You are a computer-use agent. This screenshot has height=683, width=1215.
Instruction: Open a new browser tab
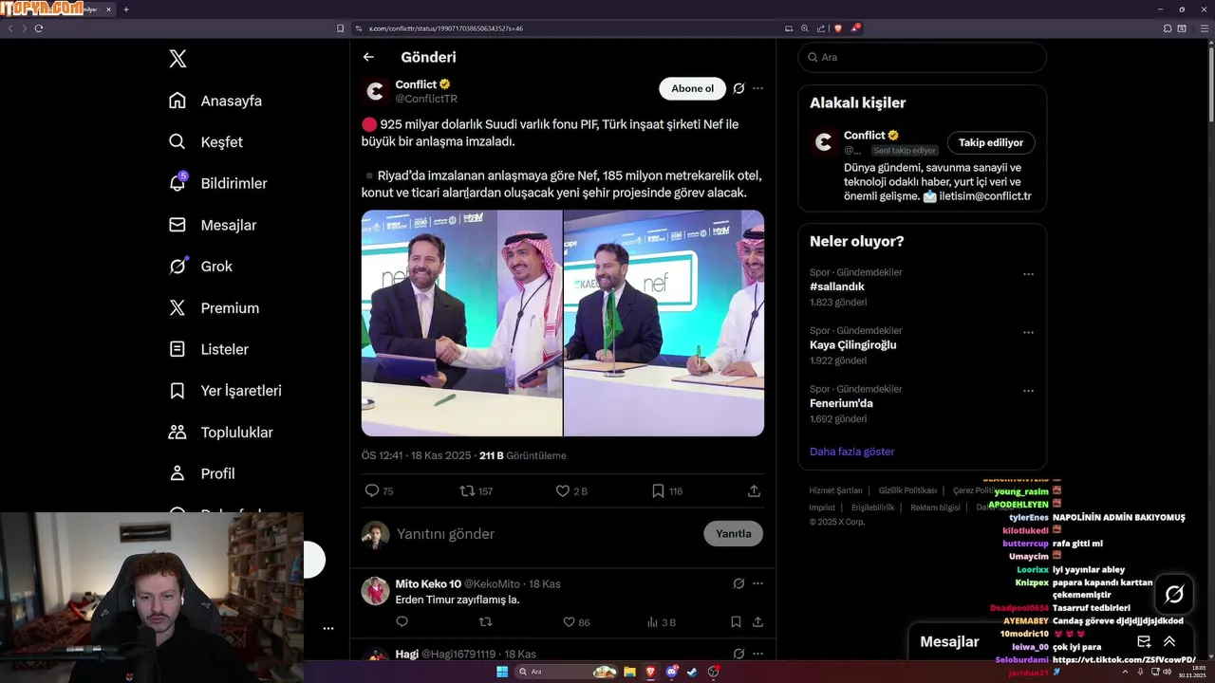125,9
